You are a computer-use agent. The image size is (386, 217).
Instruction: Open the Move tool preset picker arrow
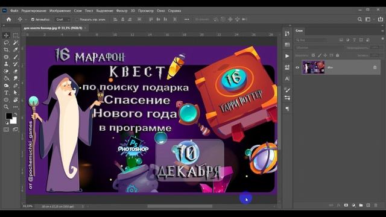(x=25, y=19)
